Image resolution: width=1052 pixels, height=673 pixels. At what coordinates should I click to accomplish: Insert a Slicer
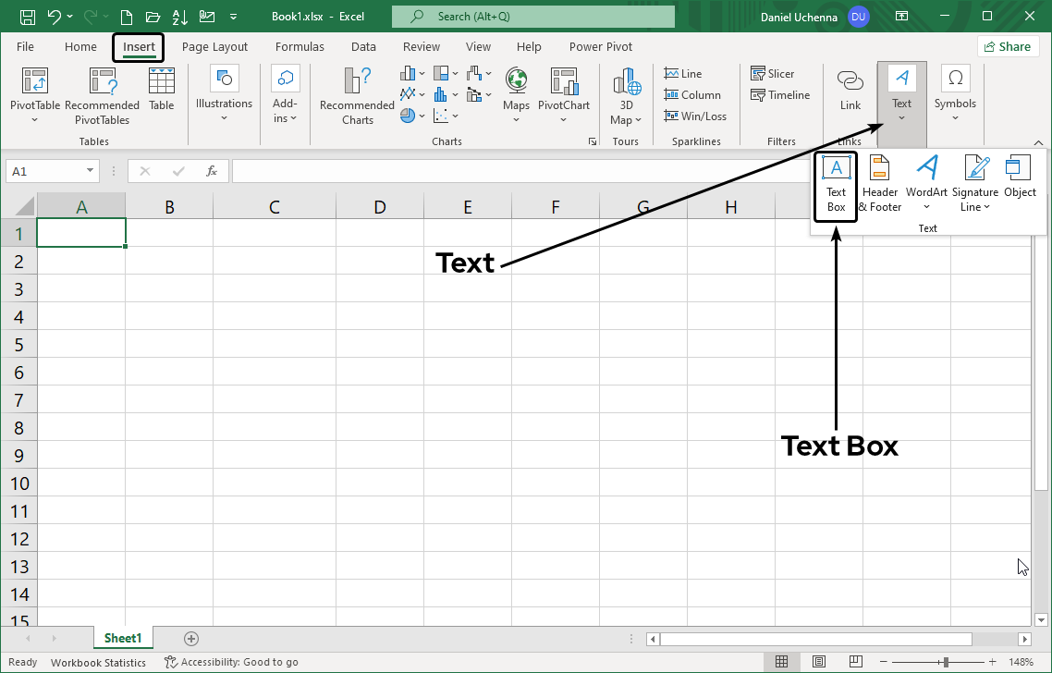pos(774,73)
